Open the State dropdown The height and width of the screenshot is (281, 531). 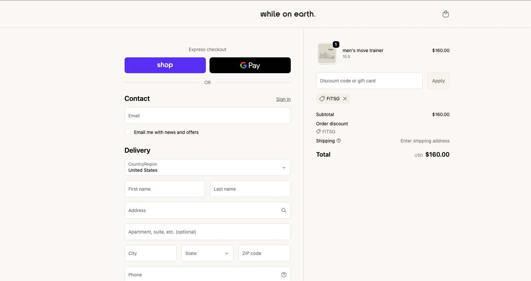pos(207,253)
